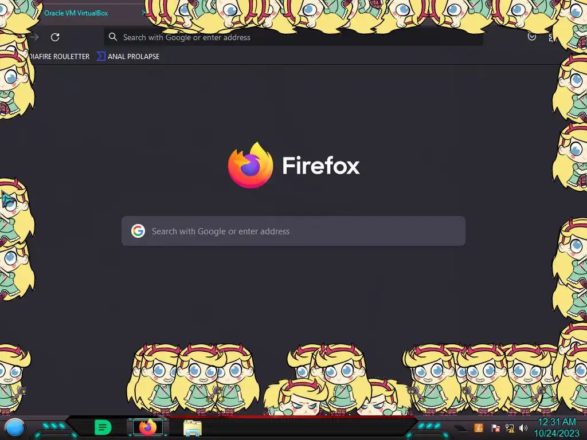Viewport: 587px width, 440px height.
Task: Click the magnifier icon in the address bar
Action: pos(113,37)
